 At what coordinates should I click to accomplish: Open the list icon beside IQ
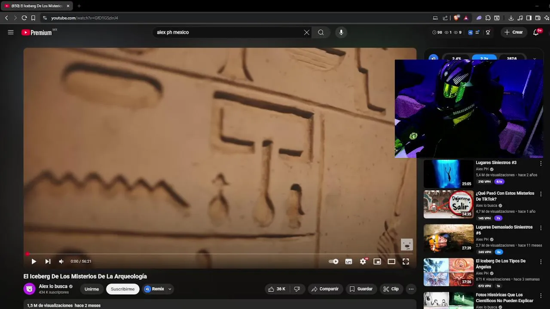click(x=477, y=32)
